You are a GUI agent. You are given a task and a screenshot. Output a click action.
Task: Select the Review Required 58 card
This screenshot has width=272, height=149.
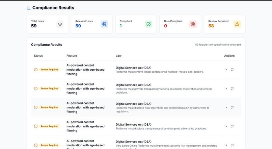pos(225,24)
